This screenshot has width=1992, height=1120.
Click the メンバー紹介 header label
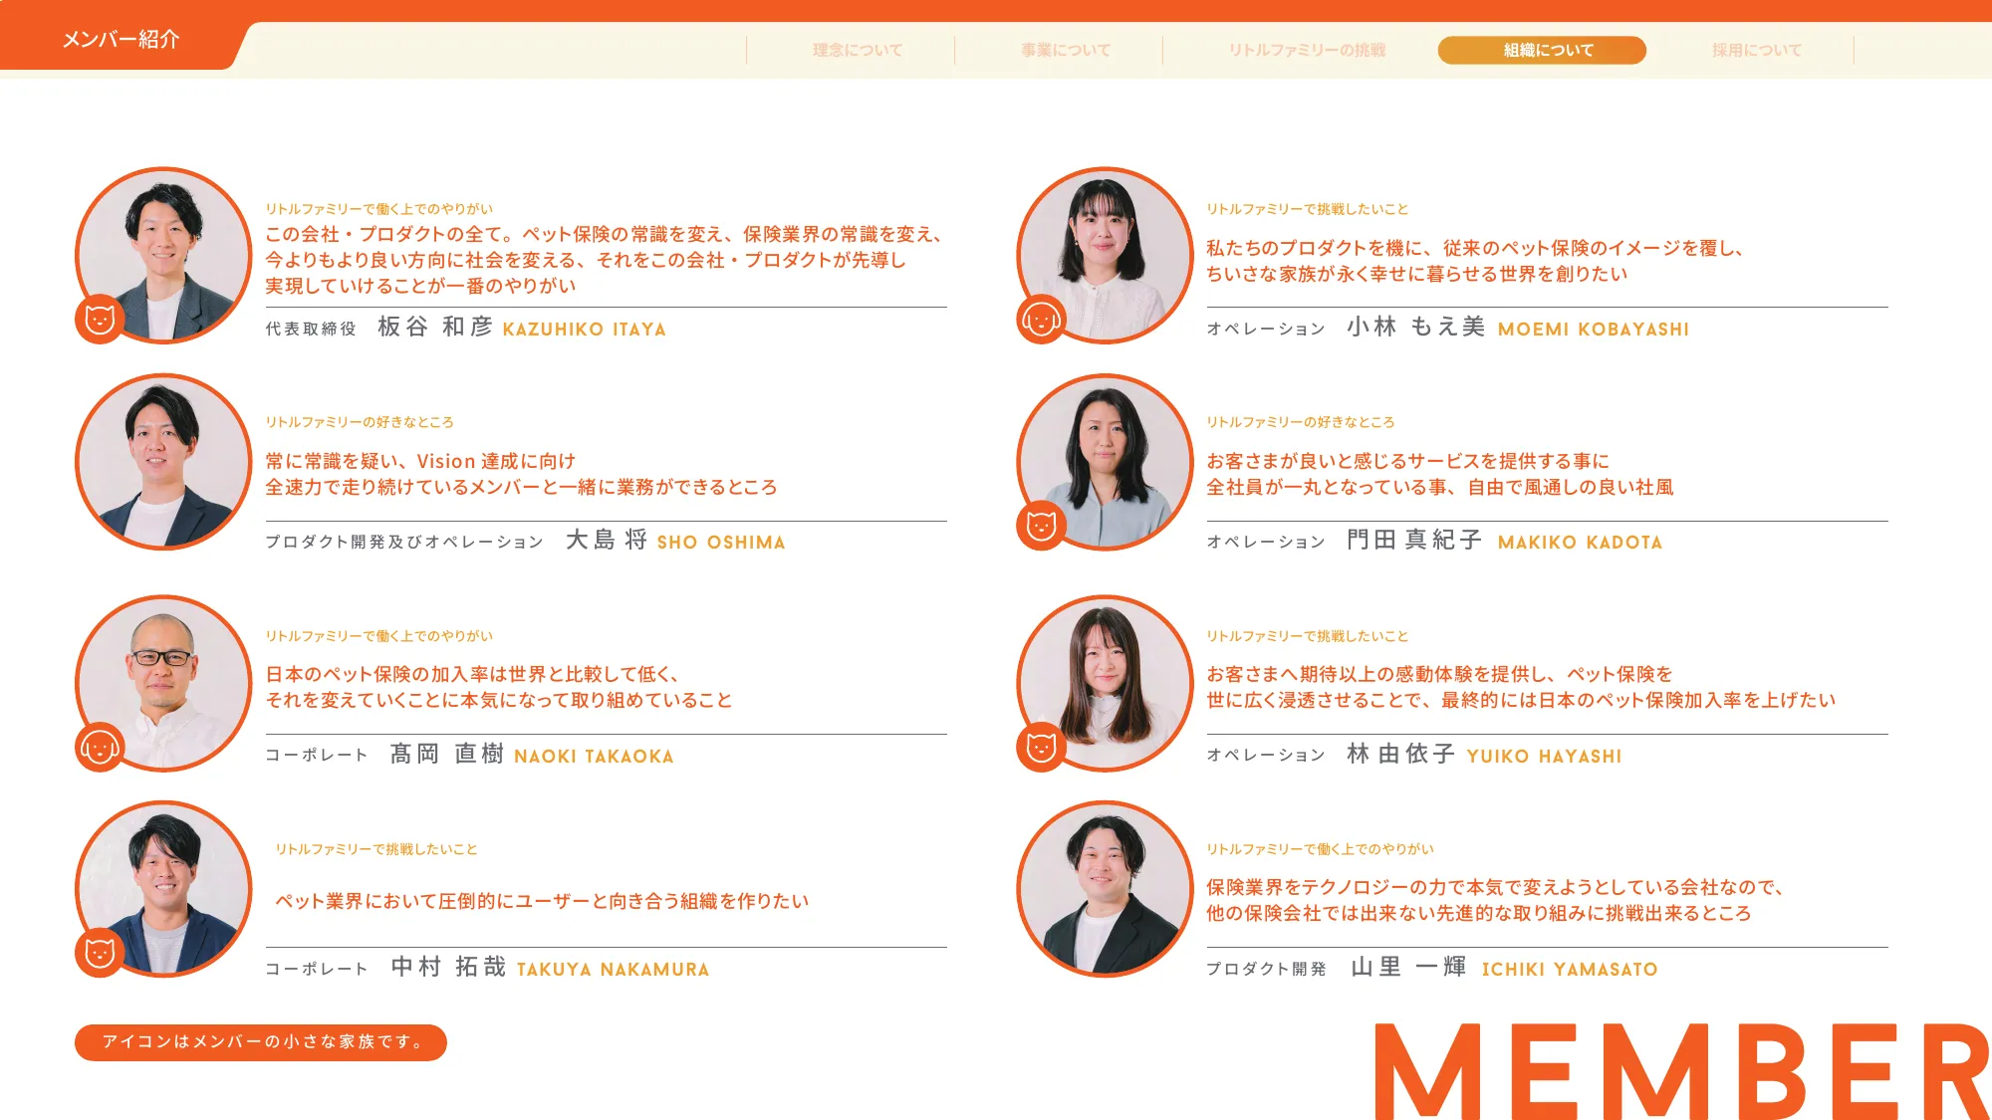click(x=121, y=39)
